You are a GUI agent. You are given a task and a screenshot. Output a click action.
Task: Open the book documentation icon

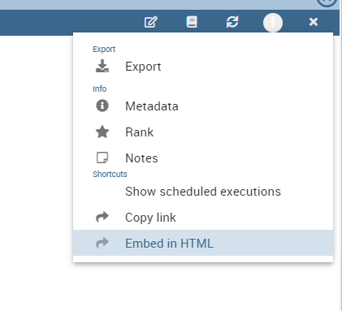192,22
